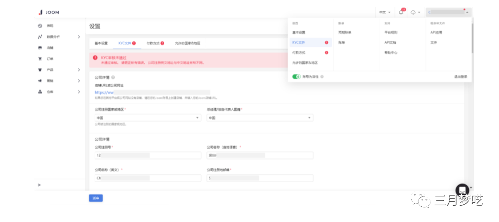
Task: Click the 仓库 warehouse sidebar icon
Action: coord(40,92)
